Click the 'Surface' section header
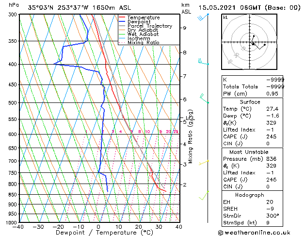The height and width of the screenshot is (236, 305). pos(250,102)
